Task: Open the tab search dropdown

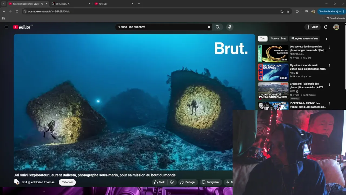Action: pyautogui.click(x=4, y=4)
